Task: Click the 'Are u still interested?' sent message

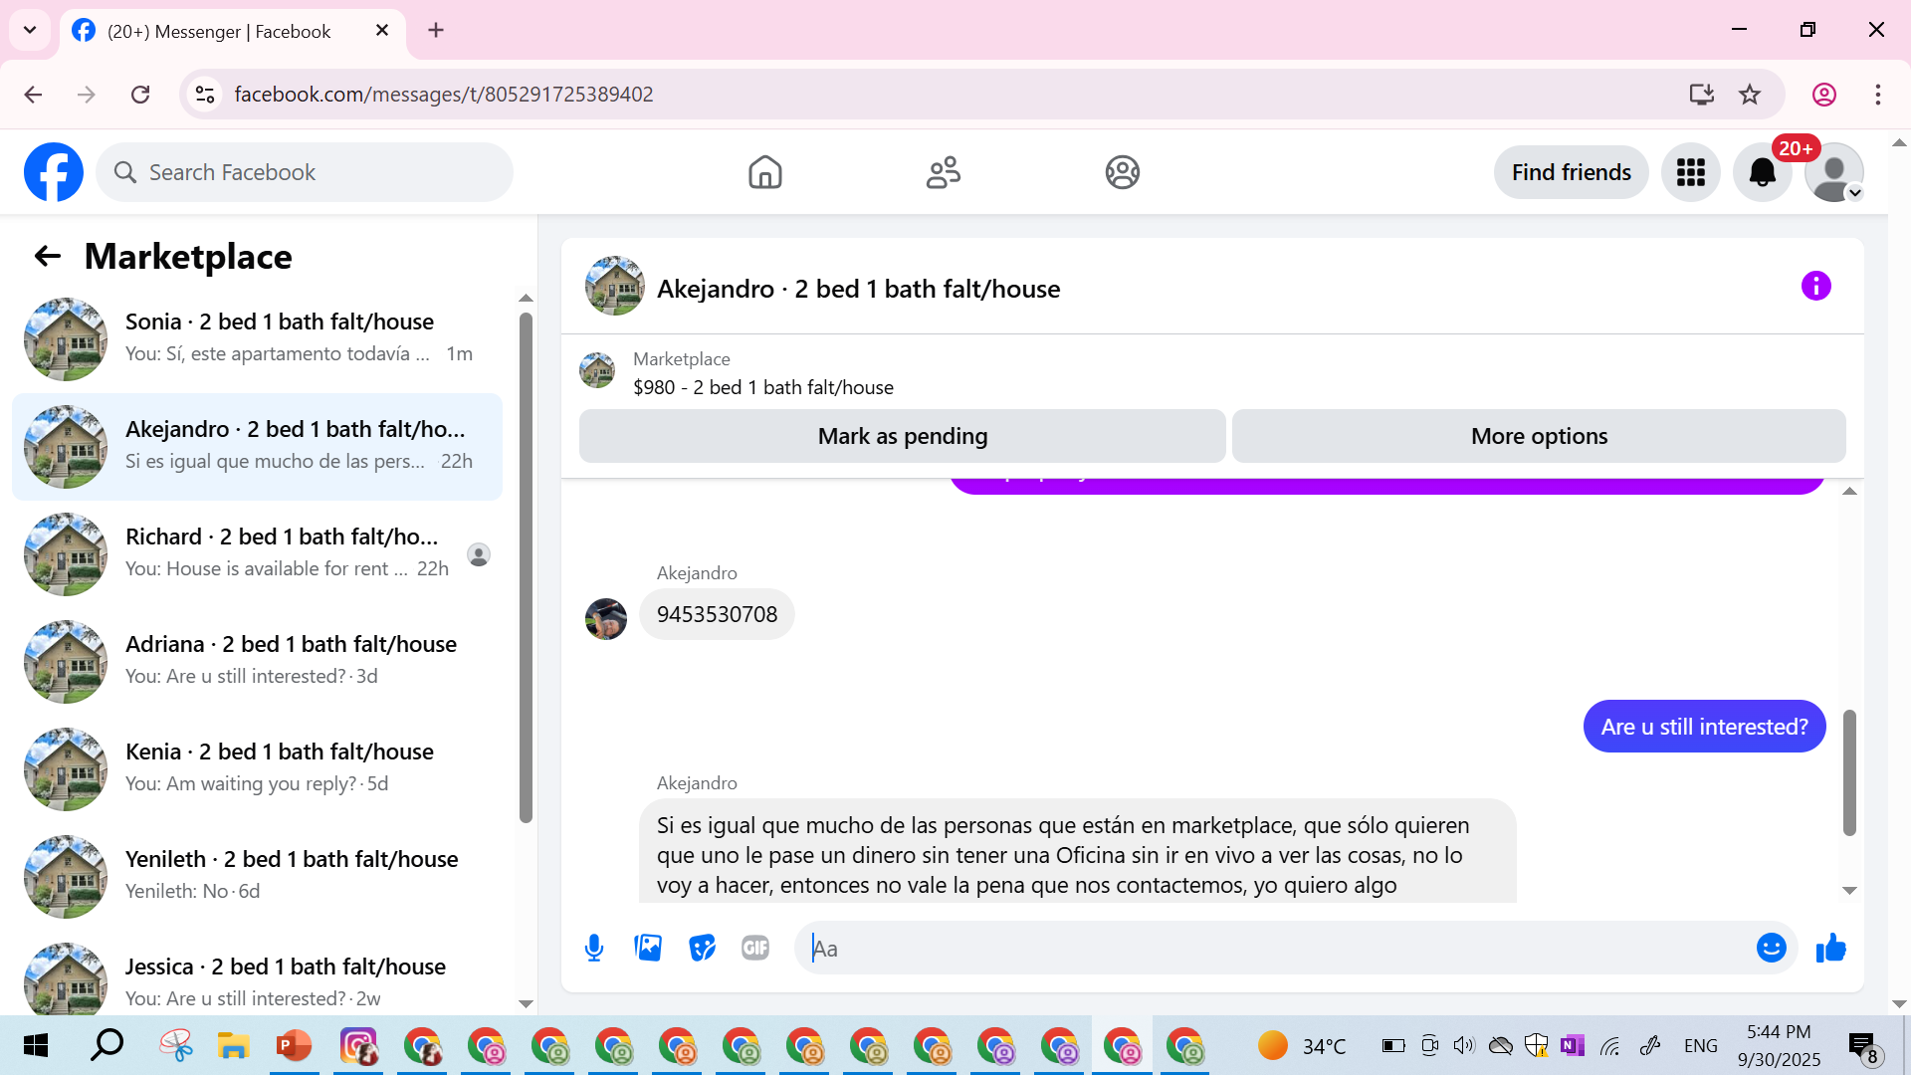Action: tap(1704, 727)
